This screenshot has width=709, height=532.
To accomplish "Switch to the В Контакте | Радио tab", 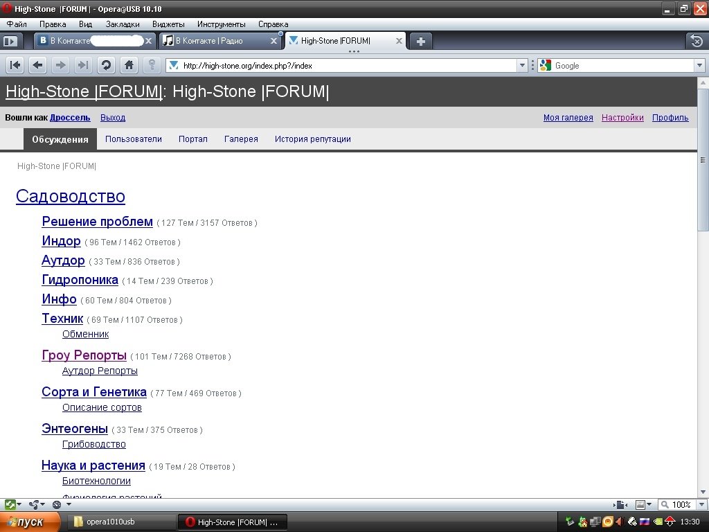I will [220, 41].
